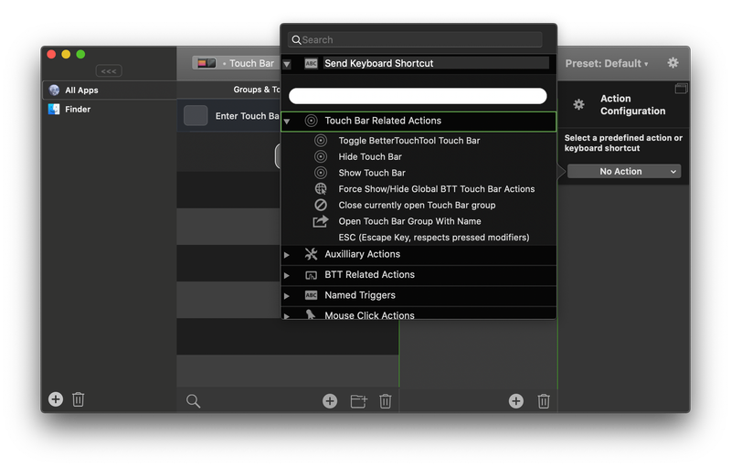Add a new trigger with the plus icon

tap(330, 401)
